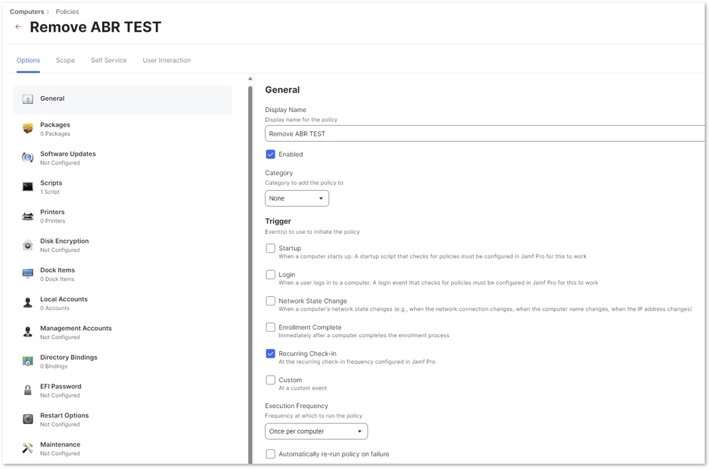Switch to the Scope tab
710x469 pixels.
65,60
